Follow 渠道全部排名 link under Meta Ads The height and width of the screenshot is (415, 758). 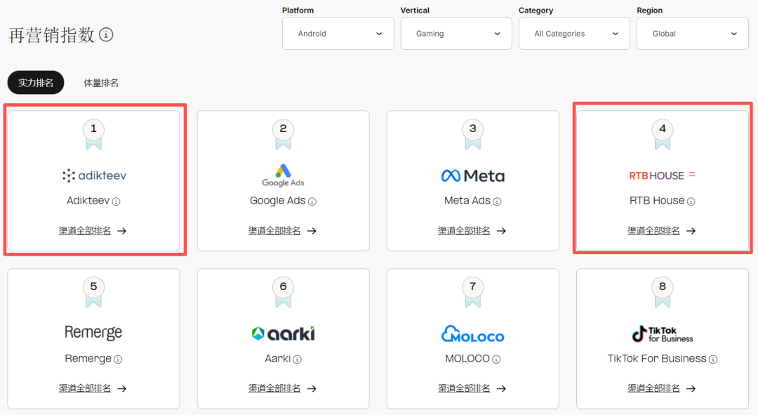coord(472,231)
